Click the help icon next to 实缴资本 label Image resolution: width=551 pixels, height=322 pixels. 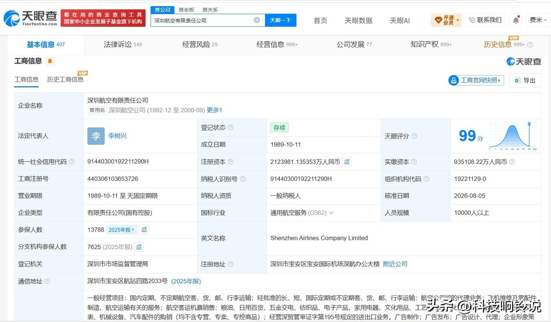click(414, 162)
